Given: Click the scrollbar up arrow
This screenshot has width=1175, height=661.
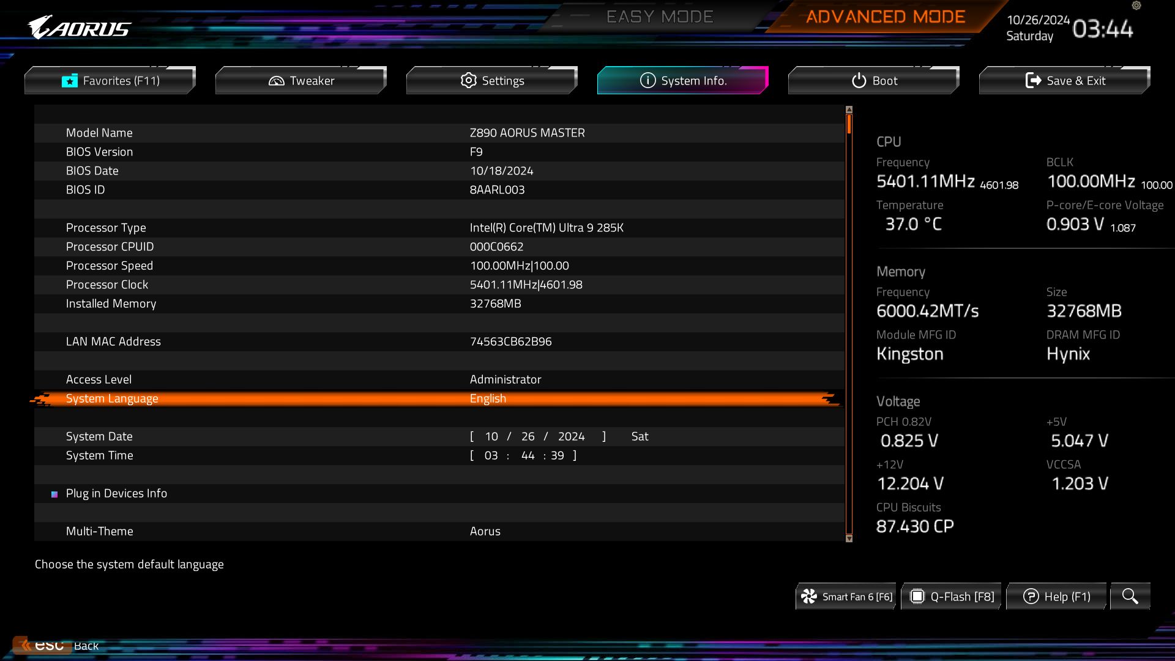Looking at the screenshot, I should pos(849,110).
